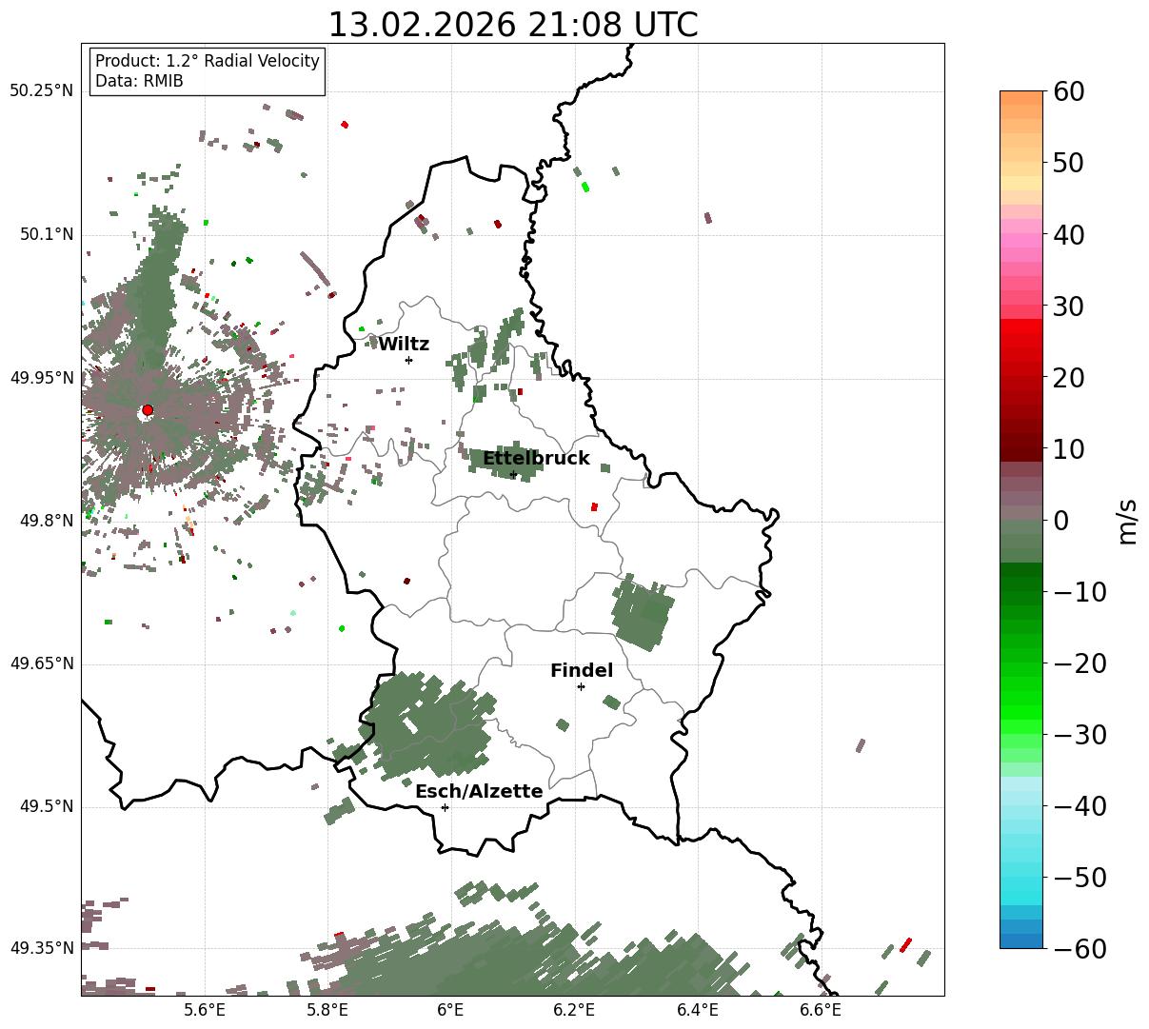This screenshot has width=1149, height=1029.
Task: Click the colorbar value −60
Action: (1079, 948)
